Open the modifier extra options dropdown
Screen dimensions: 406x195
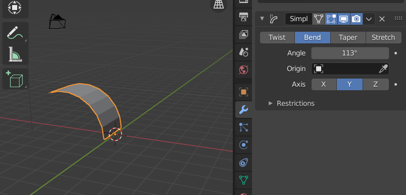[369, 19]
